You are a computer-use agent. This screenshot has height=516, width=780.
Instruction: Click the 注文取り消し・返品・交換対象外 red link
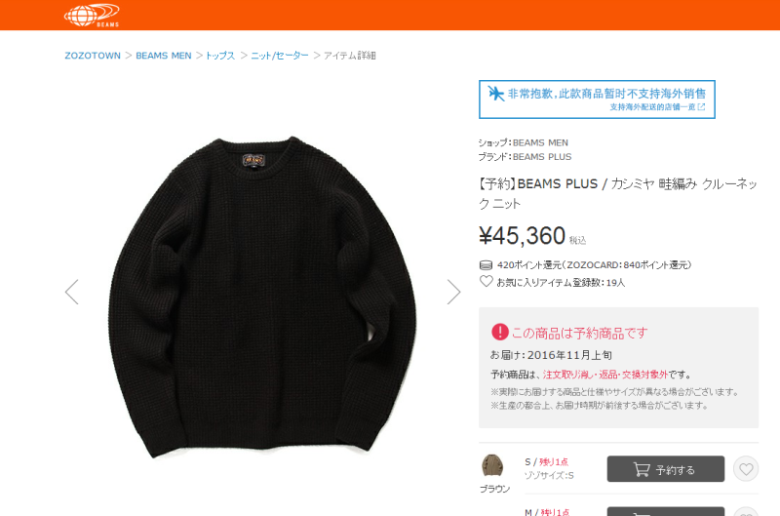(x=605, y=375)
